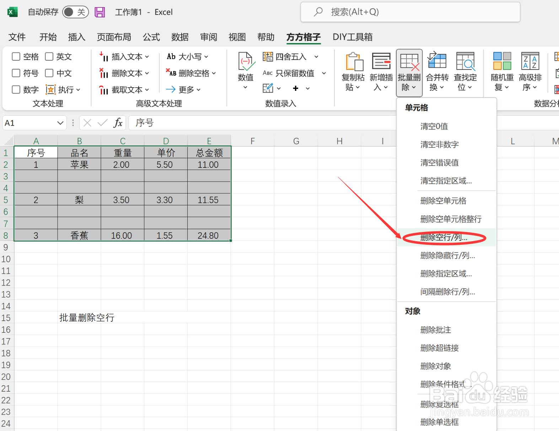Screen dimensions: 559x431
Task: Switch to the 数据 ribbon tab
Action: (180, 37)
